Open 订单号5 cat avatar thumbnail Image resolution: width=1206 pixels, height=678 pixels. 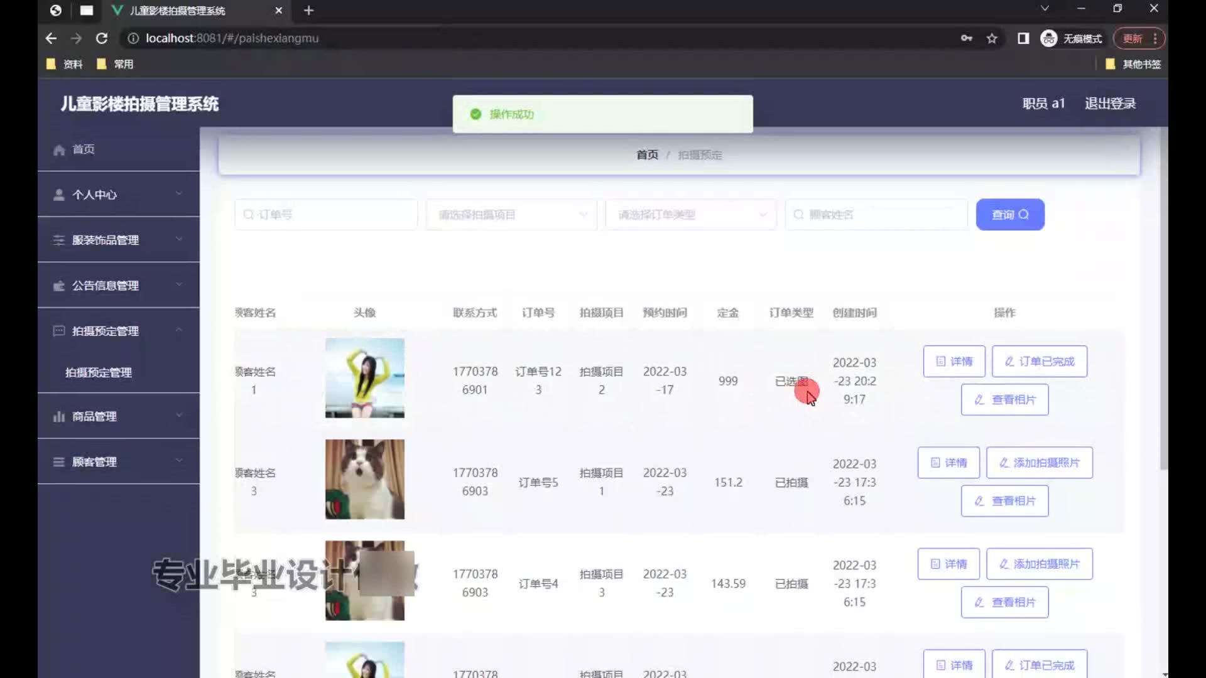tap(365, 479)
